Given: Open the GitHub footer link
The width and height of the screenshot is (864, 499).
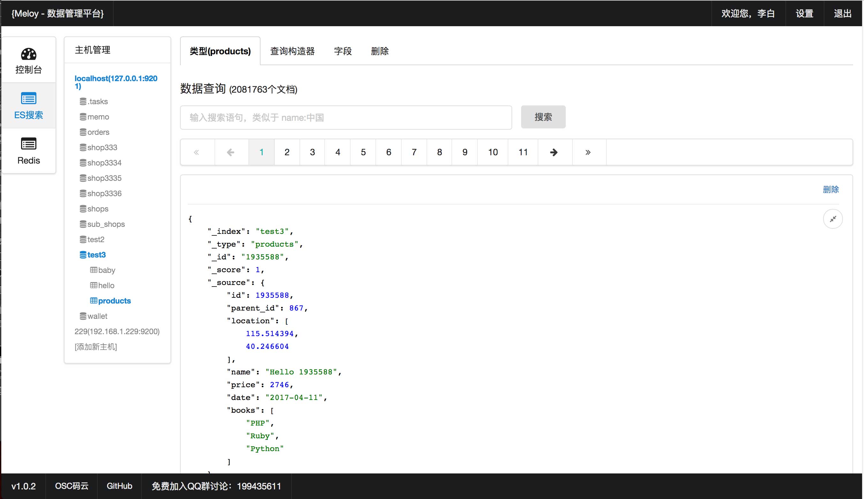Looking at the screenshot, I should (119, 486).
